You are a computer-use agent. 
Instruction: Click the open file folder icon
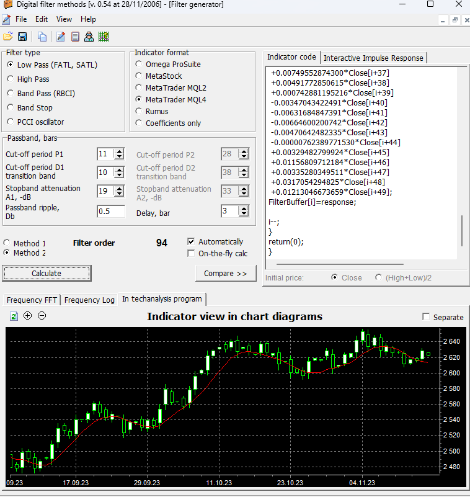[x=8, y=37]
